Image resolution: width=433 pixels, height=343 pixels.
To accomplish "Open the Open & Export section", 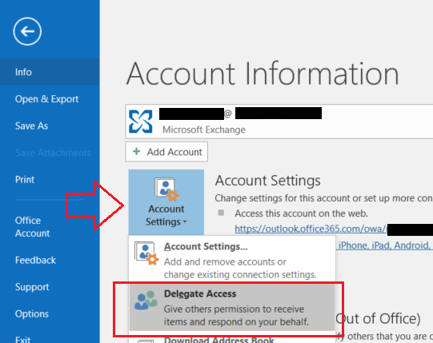I will 46,99.
